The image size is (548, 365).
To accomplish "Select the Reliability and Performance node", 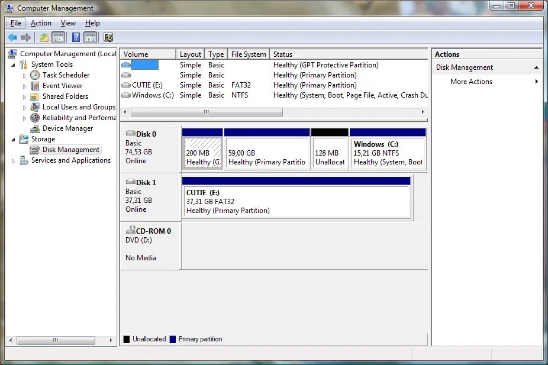I will click(79, 118).
